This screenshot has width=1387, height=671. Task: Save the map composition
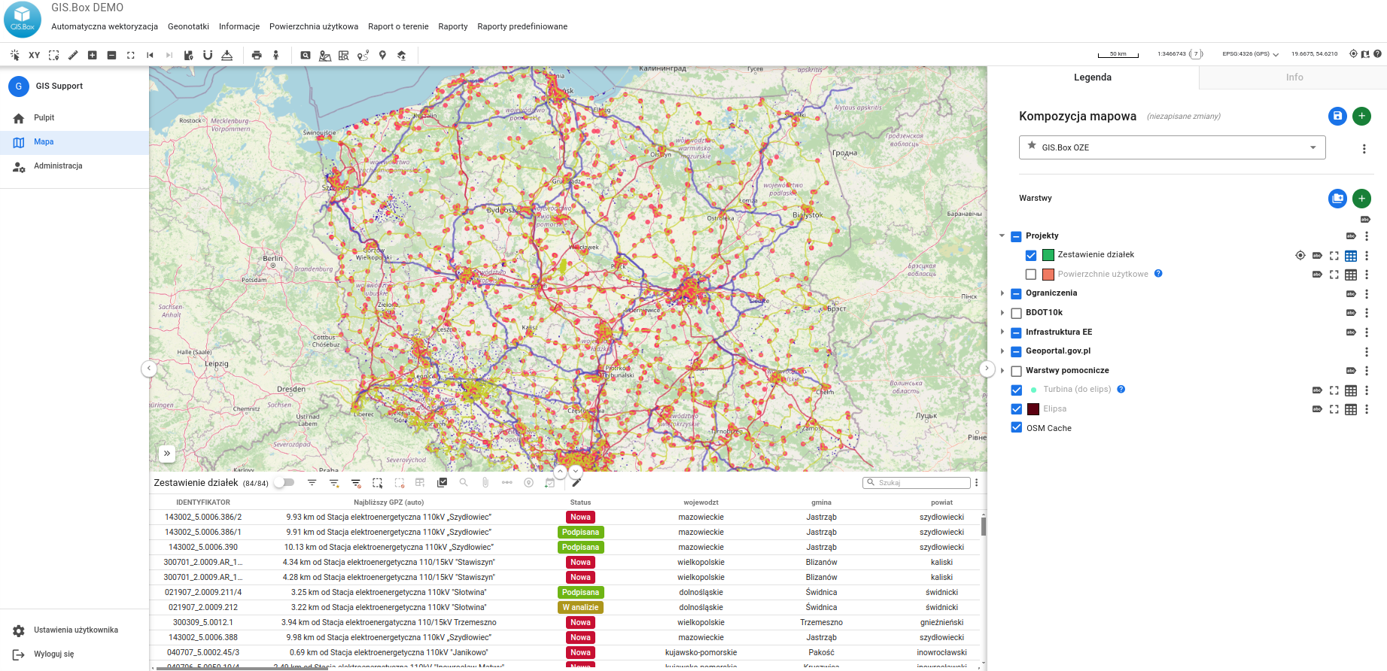[x=1337, y=116]
